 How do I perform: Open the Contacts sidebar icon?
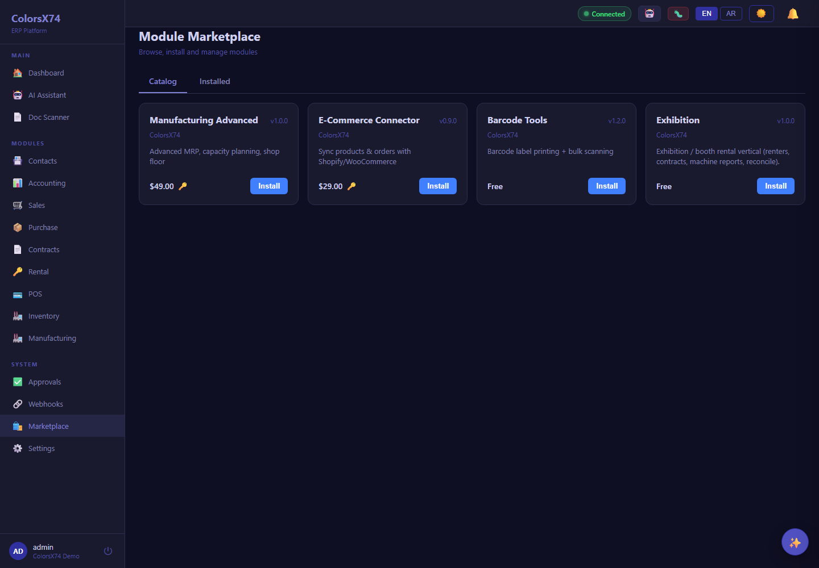point(18,161)
